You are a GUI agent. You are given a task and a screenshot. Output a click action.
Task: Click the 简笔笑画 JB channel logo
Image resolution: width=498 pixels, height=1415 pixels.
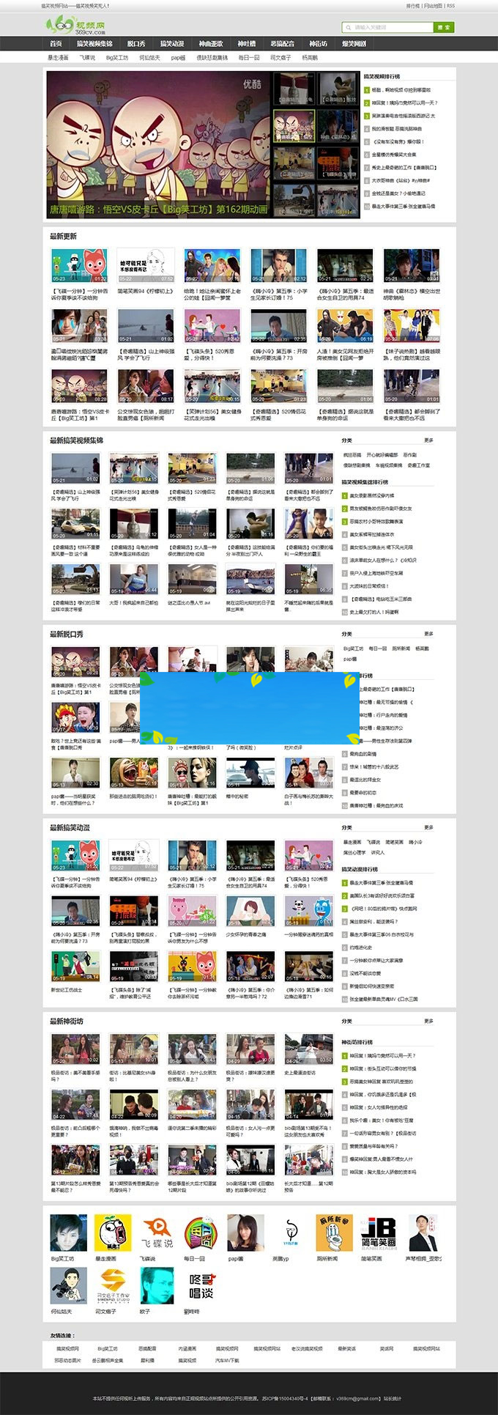coord(378,1233)
